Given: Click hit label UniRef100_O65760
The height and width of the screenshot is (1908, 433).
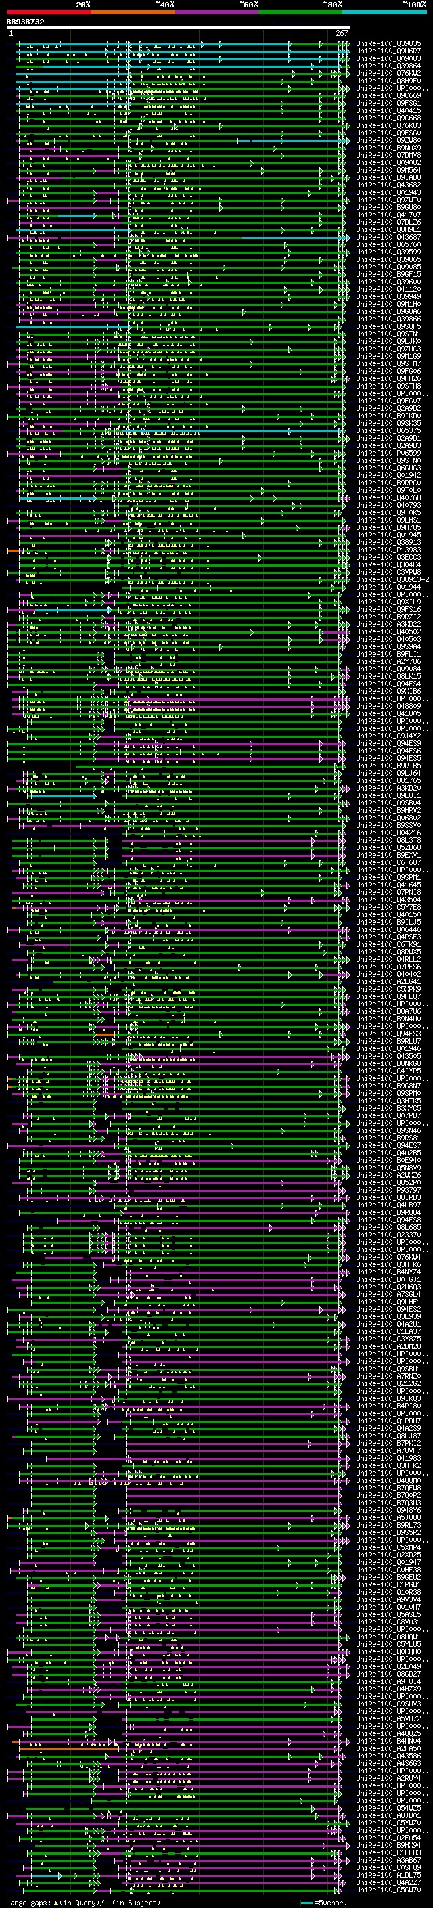Looking at the screenshot, I should pos(388,244).
